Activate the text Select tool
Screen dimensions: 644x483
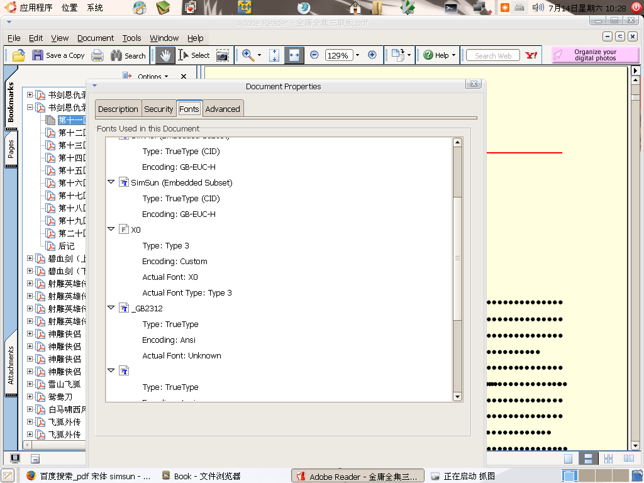(x=194, y=55)
